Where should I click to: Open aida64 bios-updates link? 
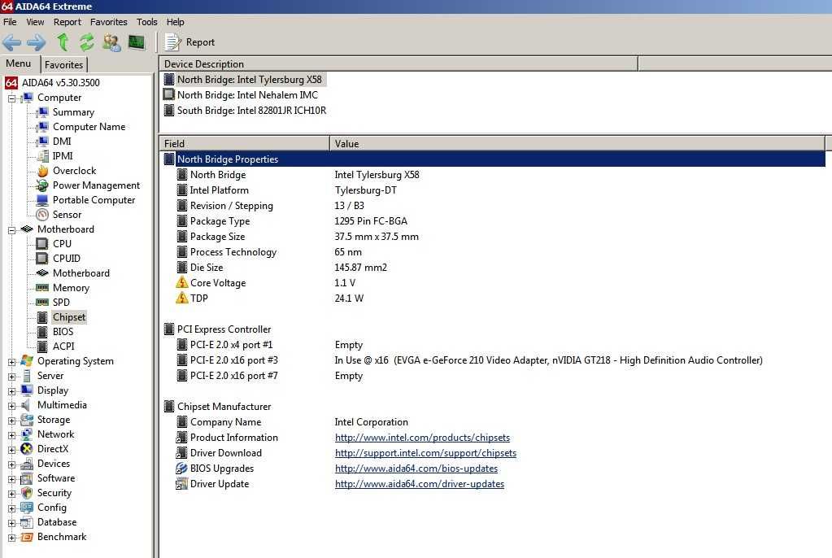pos(416,469)
